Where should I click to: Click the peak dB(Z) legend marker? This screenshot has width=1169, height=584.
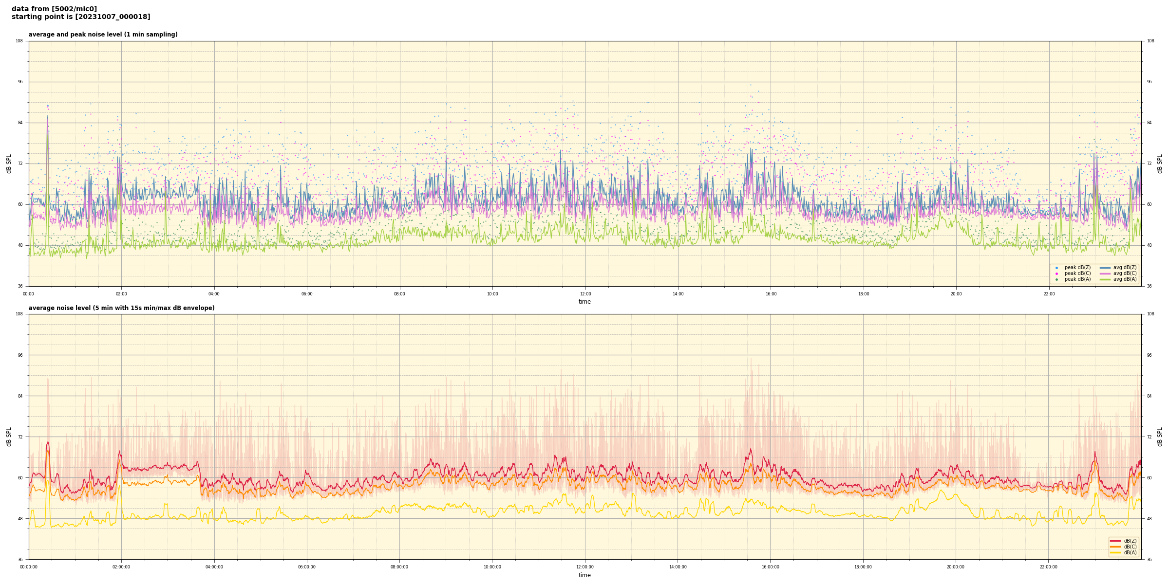[x=1056, y=268]
